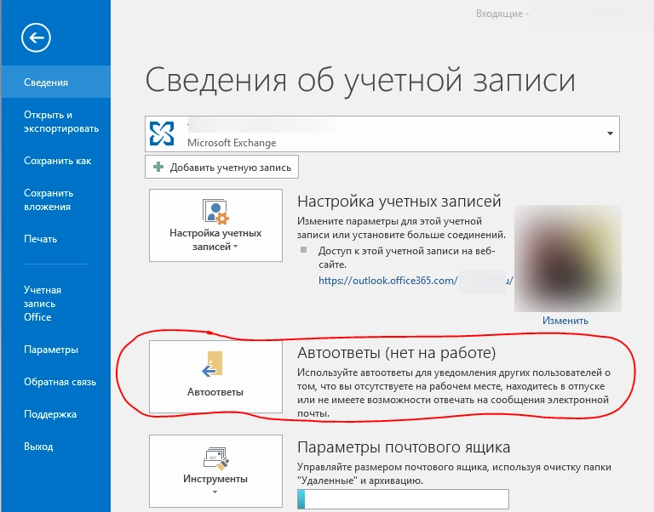The width and height of the screenshot is (654, 512).
Task: Click the green plus add account icon
Action: click(158, 168)
